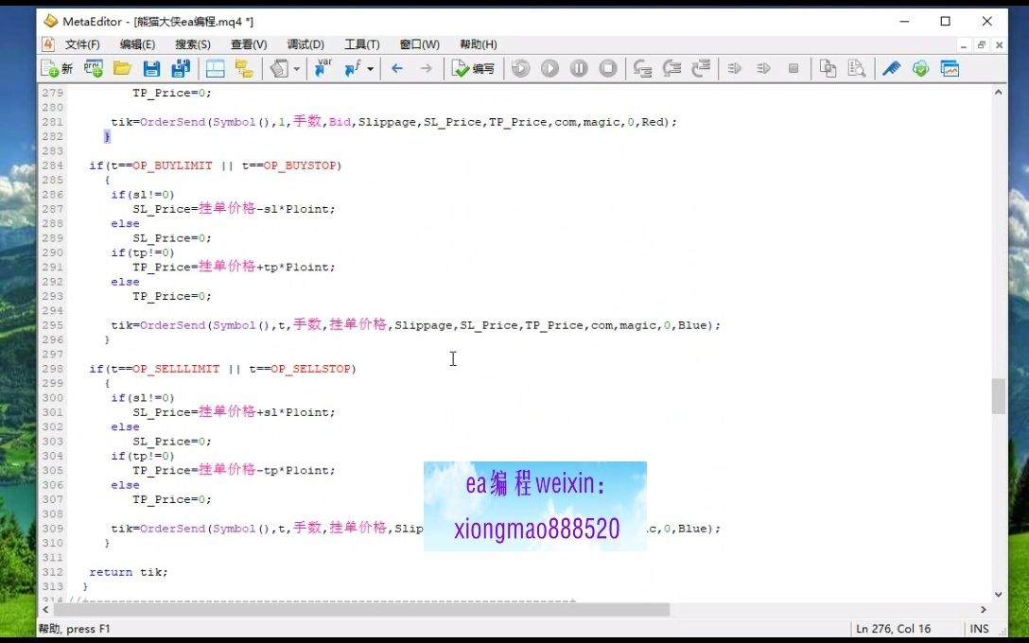
Task: Open a file using the folder icon
Action: tap(122, 67)
